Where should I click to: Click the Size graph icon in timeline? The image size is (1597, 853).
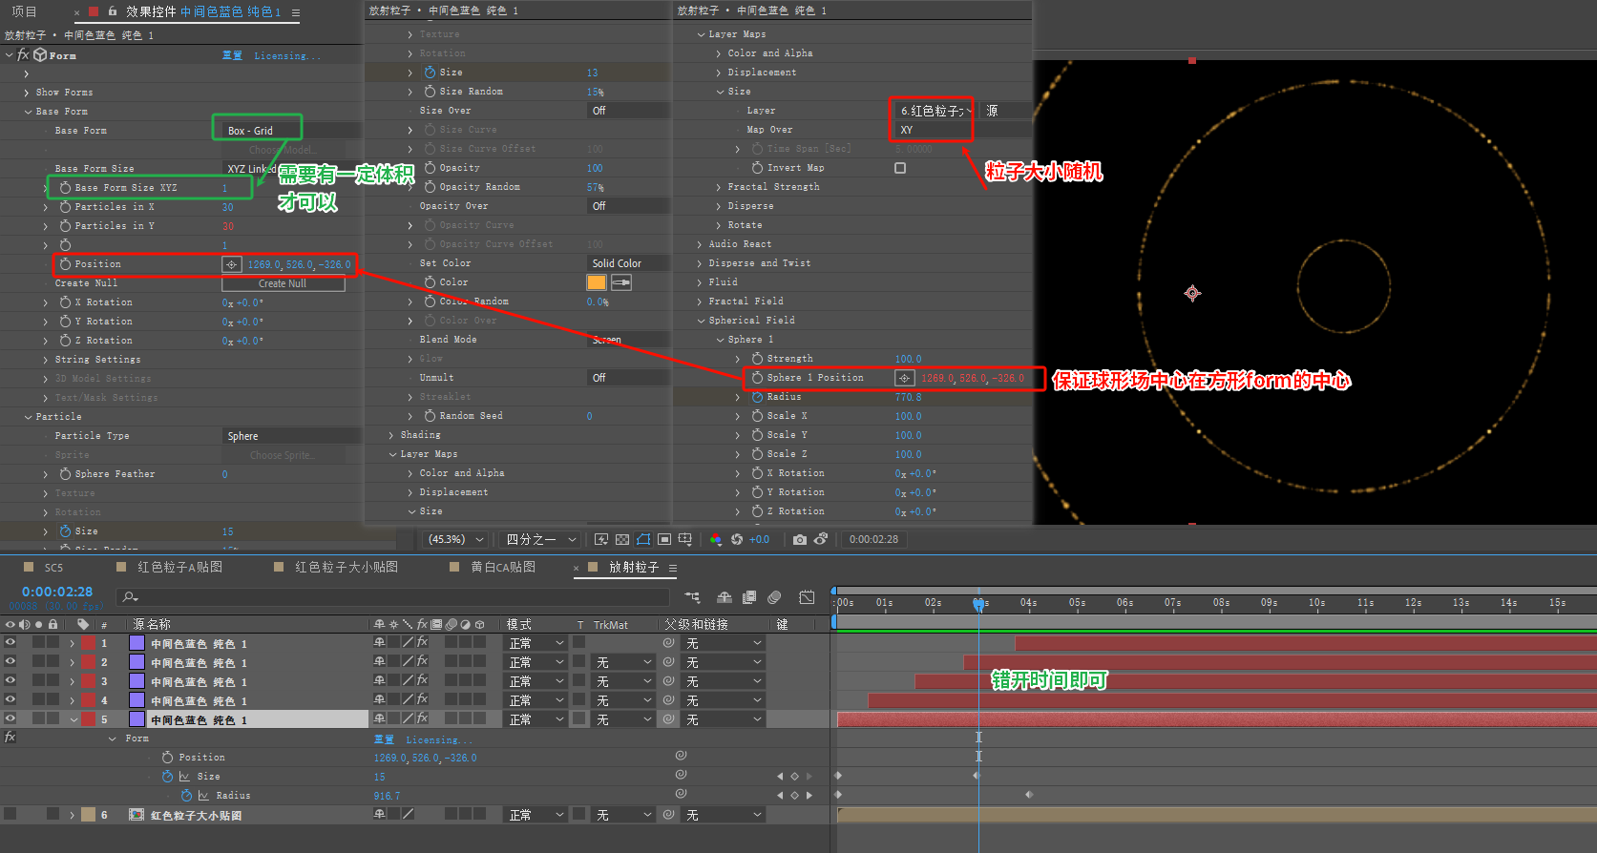[x=184, y=777]
